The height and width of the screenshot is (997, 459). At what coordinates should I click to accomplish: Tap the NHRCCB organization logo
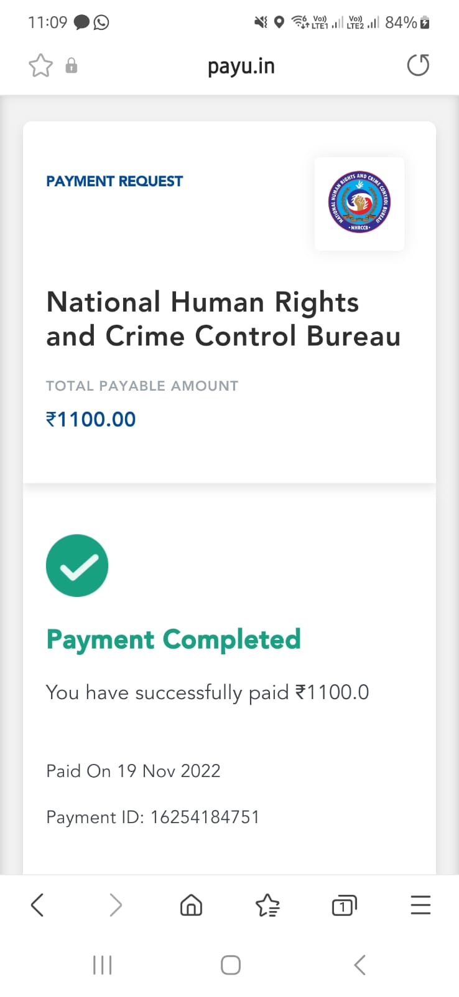pos(359,203)
